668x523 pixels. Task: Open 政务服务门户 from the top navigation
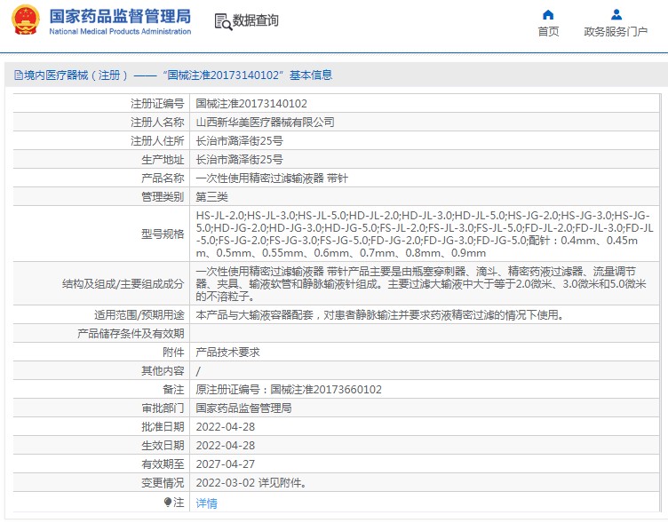[616, 32]
